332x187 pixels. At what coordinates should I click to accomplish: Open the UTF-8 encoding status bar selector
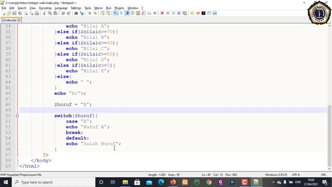(x=296, y=175)
